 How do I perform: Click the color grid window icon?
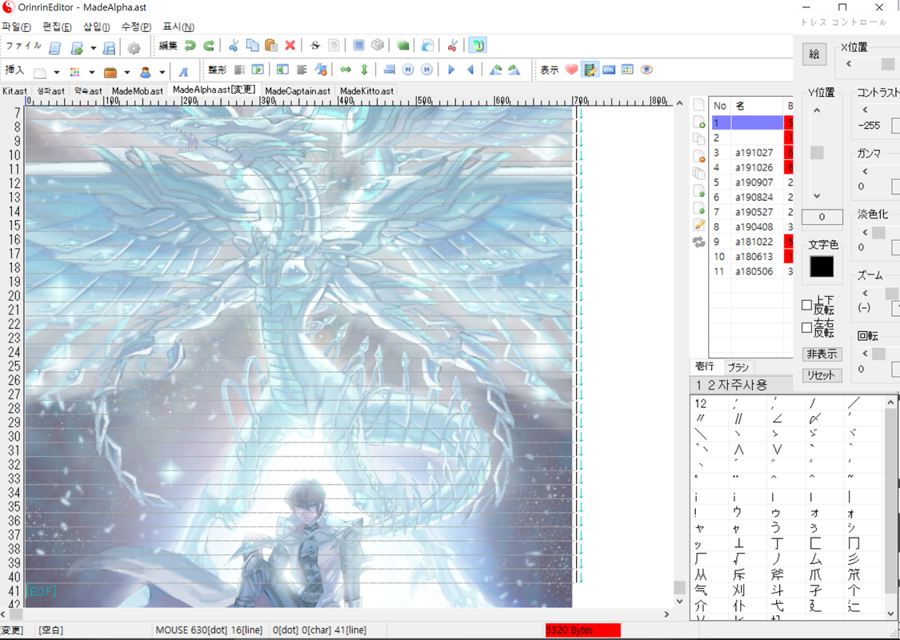627,70
